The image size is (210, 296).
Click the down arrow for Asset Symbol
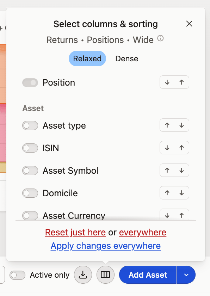tap(181, 170)
